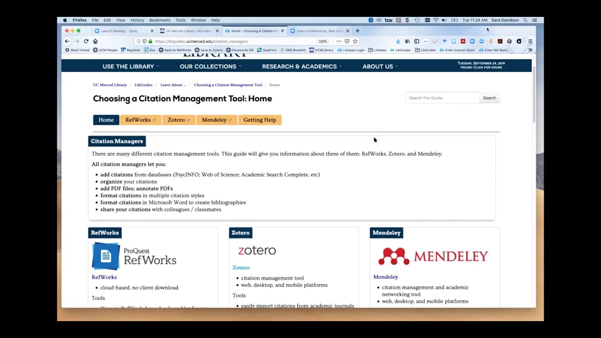This screenshot has height=338, width=601.
Task: Click the Search button beside guide search
Action: point(489,98)
